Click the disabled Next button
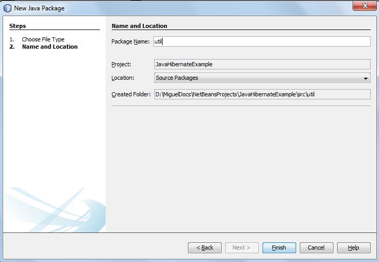Viewport: 379px width, 262px height. (x=242, y=248)
